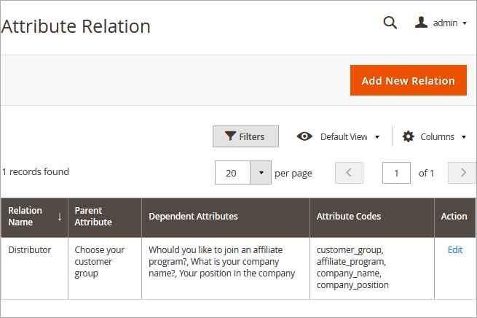Click the search magnifier icon
Viewport: 477px width, 318px height.
tap(390, 23)
